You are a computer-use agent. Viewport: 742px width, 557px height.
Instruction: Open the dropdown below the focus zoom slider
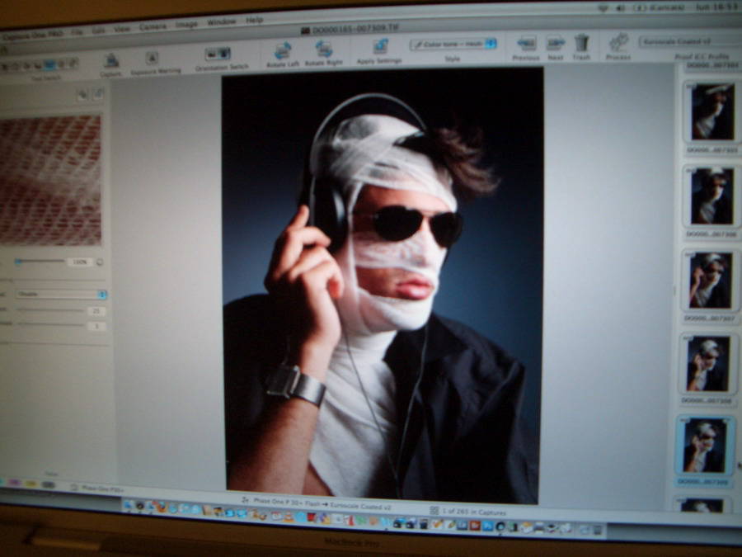click(62, 294)
